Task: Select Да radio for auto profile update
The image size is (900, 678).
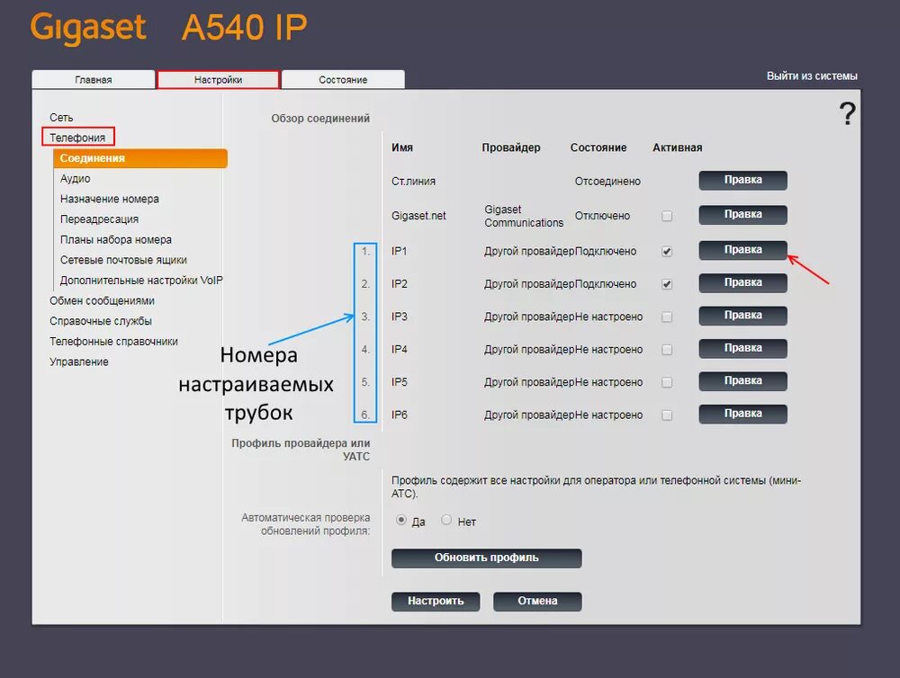Action: 401,521
